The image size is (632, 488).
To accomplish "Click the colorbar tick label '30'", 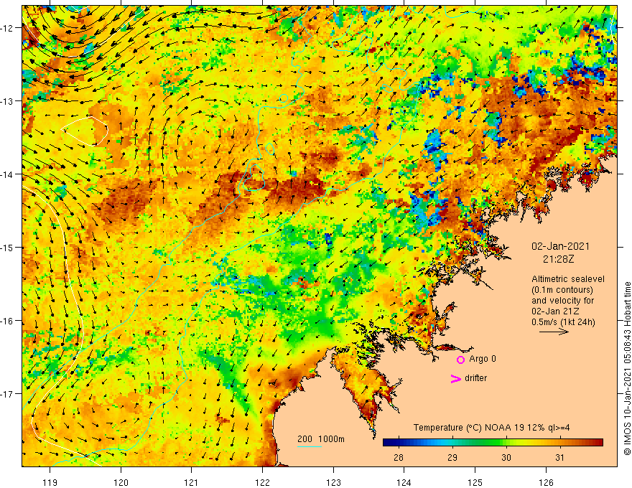I will [506, 457].
